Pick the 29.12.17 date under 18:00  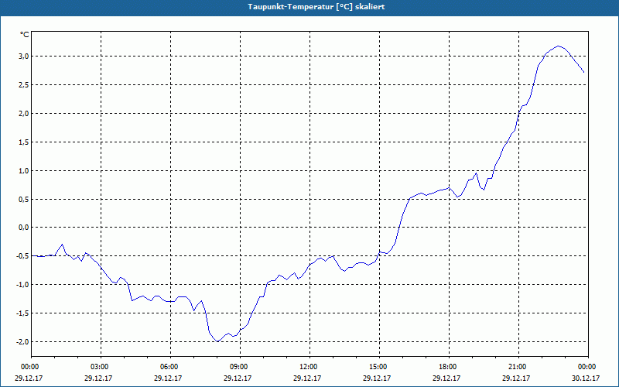point(446,378)
